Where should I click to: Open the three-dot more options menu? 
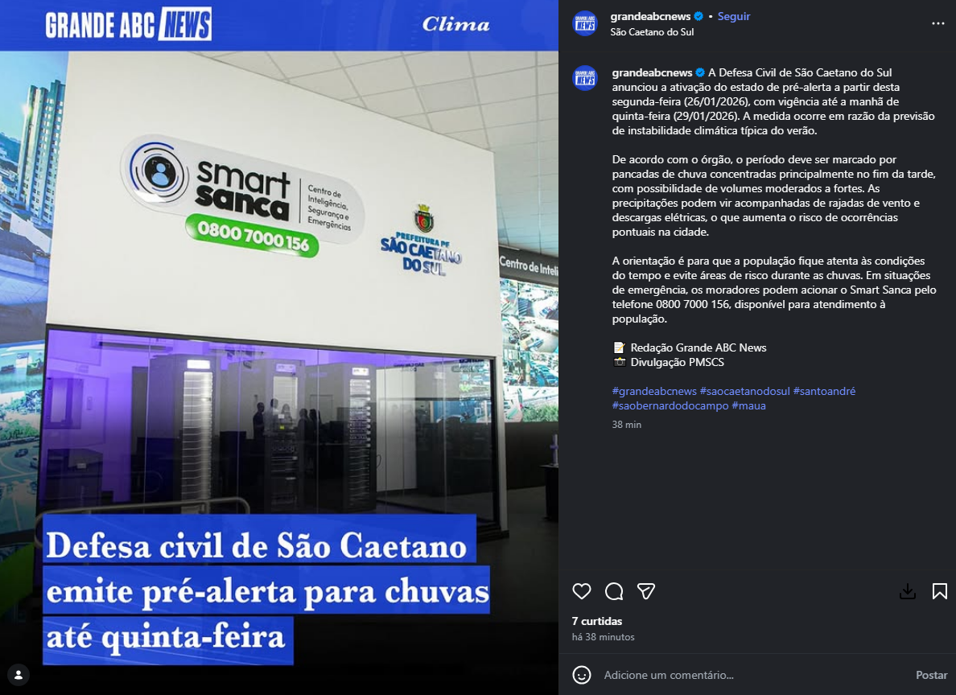(937, 24)
